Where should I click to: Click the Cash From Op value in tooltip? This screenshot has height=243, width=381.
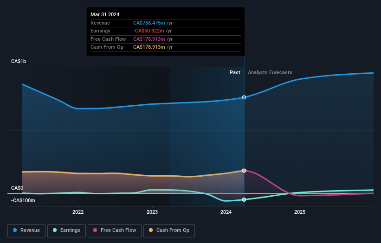tap(149, 47)
